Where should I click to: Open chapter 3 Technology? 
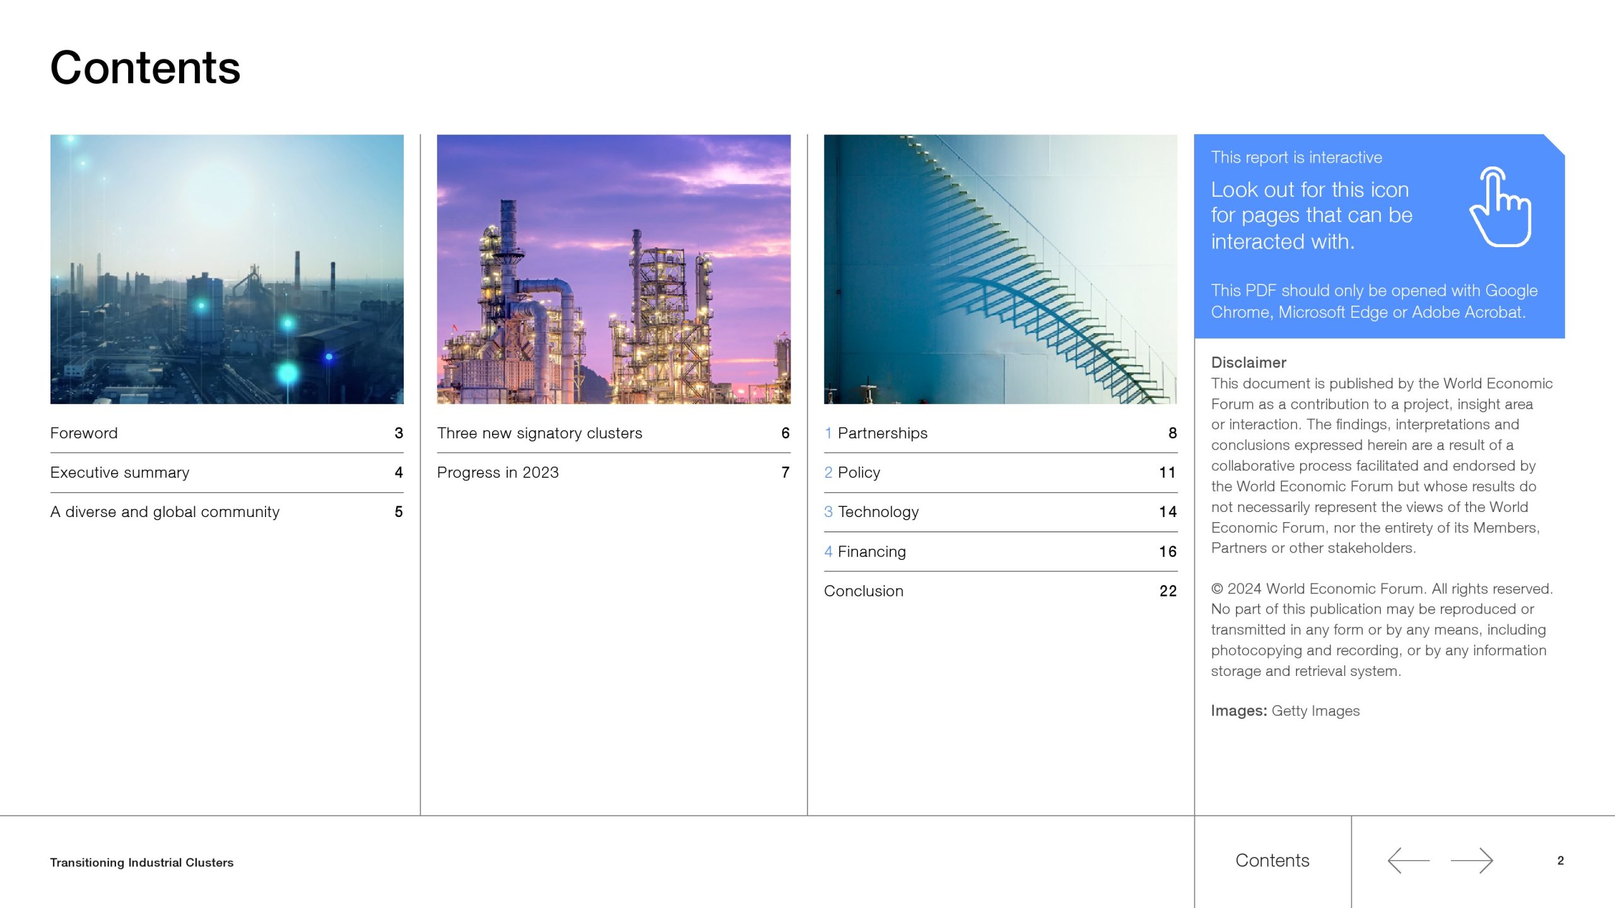pos(878,512)
